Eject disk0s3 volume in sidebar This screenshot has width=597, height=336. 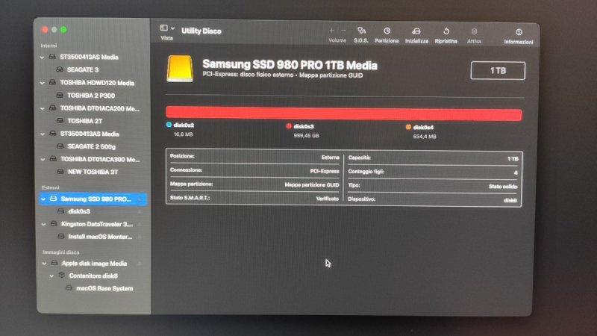[x=140, y=212]
